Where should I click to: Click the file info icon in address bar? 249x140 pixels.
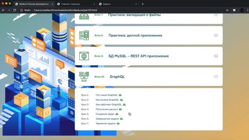21,10
